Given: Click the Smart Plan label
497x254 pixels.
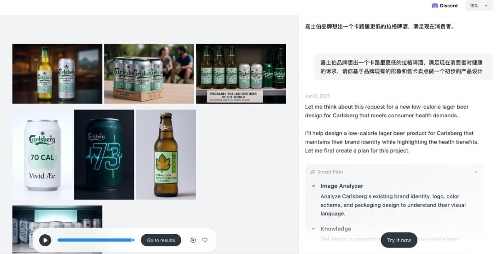Looking at the screenshot, I should click(330, 172).
